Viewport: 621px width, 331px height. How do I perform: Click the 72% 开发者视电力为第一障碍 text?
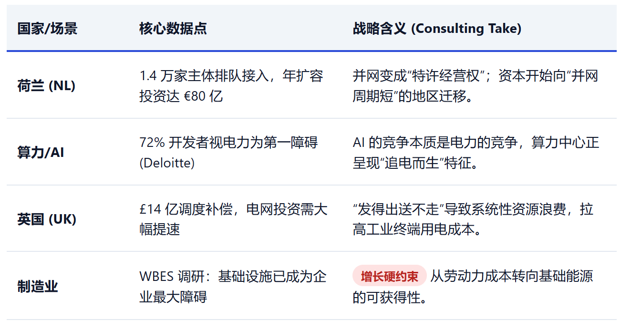click(x=228, y=143)
